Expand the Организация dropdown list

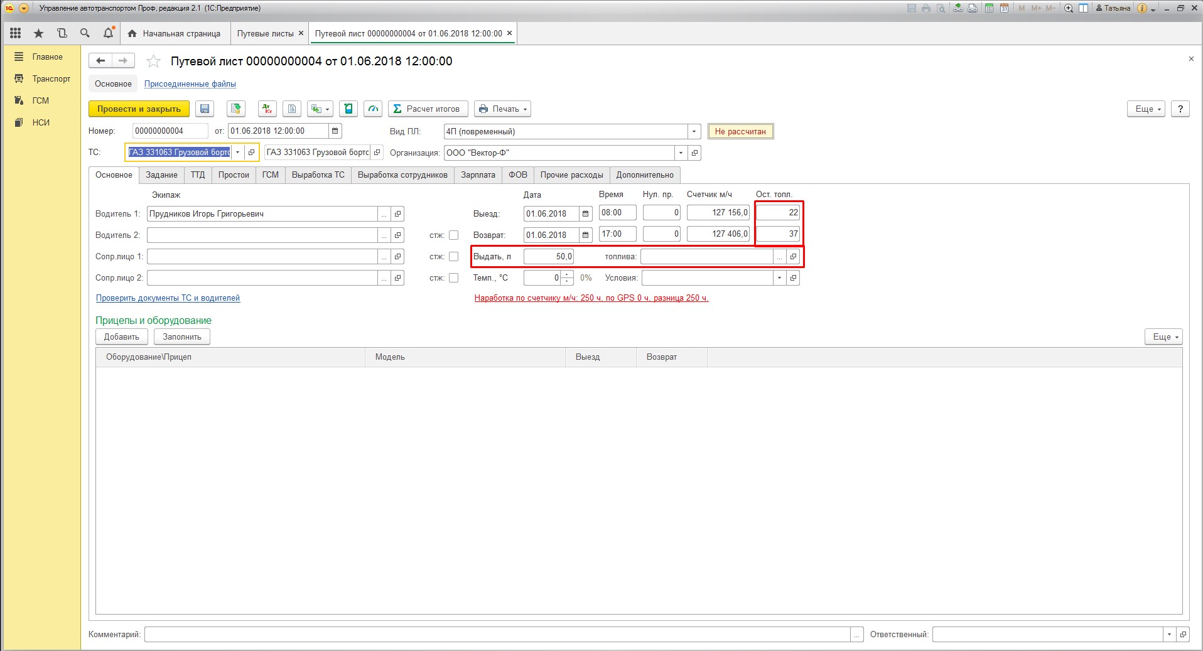pos(681,153)
